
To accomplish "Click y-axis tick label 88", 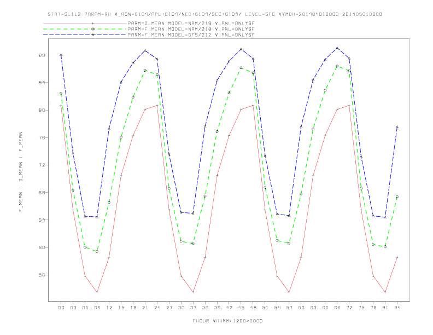I will click(x=42, y=55).
